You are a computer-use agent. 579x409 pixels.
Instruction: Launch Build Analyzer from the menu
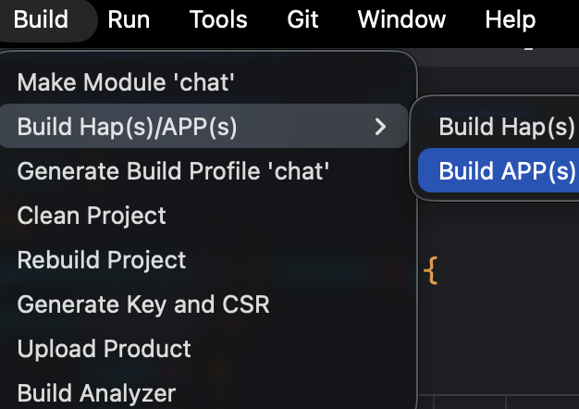pyautogui.click(x=96, y=393)
